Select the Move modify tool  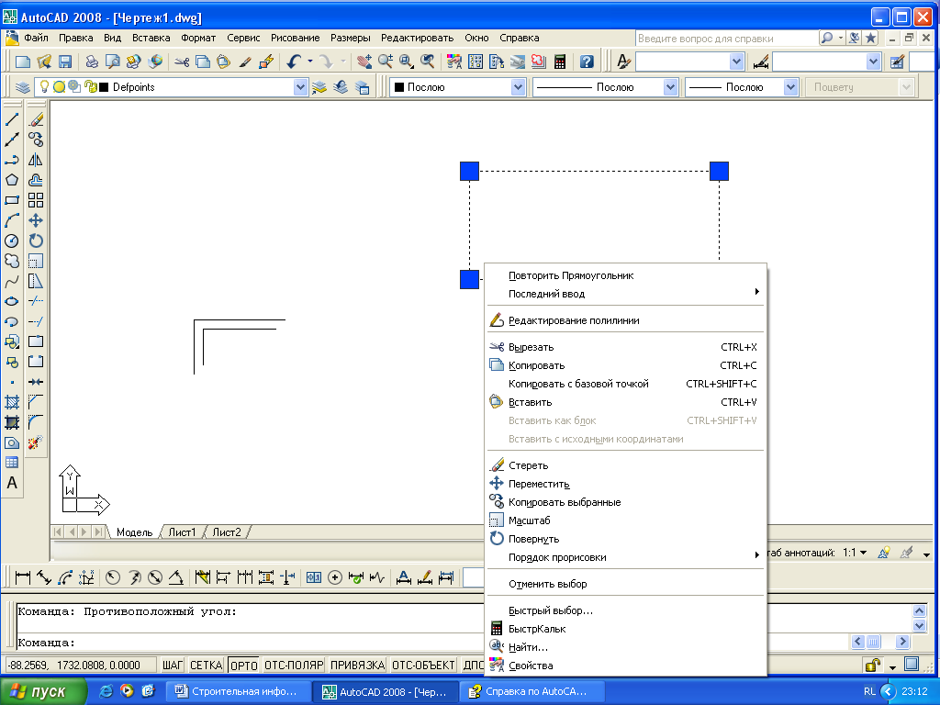pos(36,220)
